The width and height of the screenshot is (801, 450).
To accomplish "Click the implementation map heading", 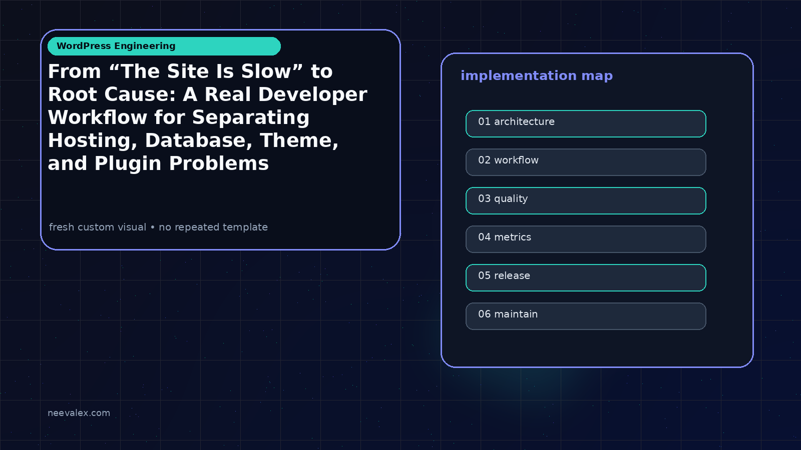I will (537, 75).
